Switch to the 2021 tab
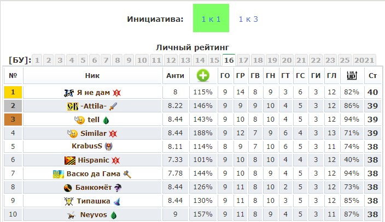The image size is (385, 222). [x=364, y=60]
